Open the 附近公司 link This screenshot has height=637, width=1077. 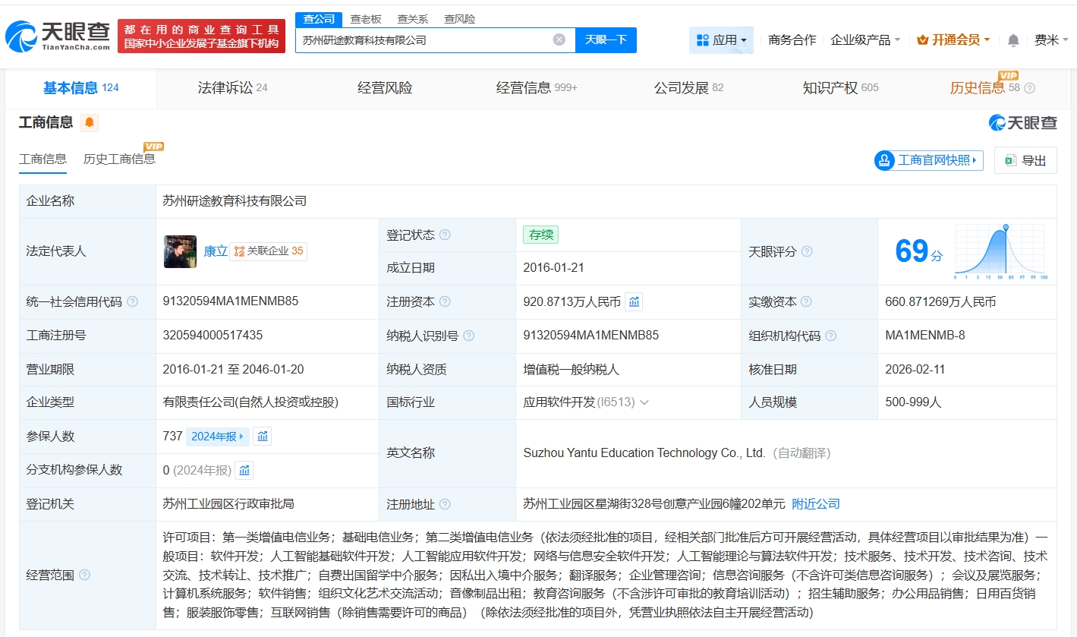(x=816, y=504)
